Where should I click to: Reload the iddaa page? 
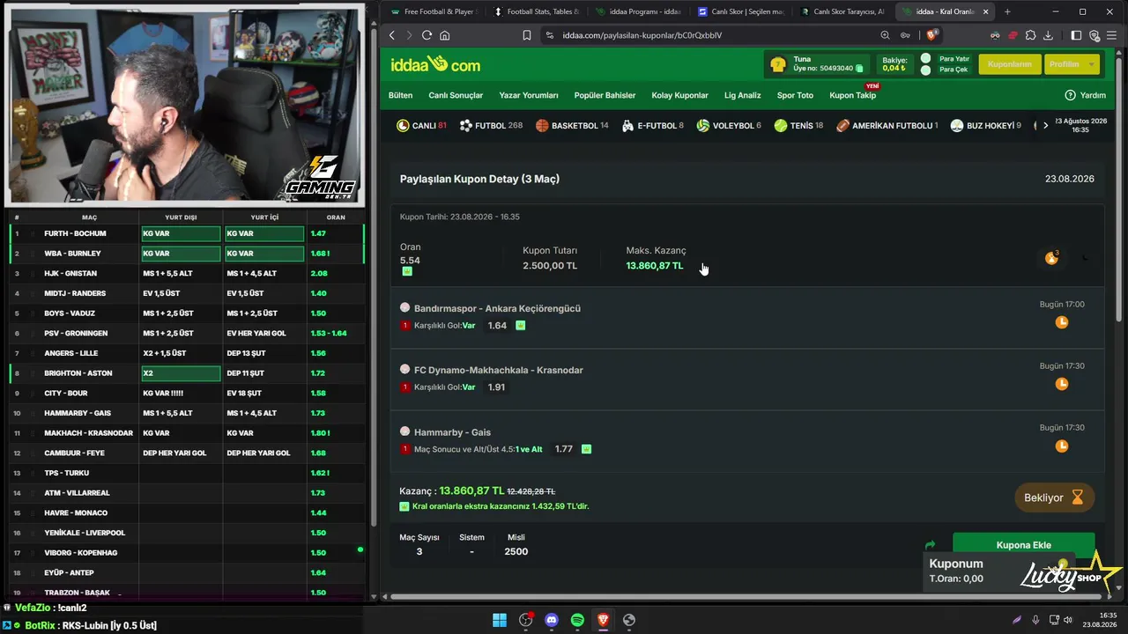(x=427, y=35)
